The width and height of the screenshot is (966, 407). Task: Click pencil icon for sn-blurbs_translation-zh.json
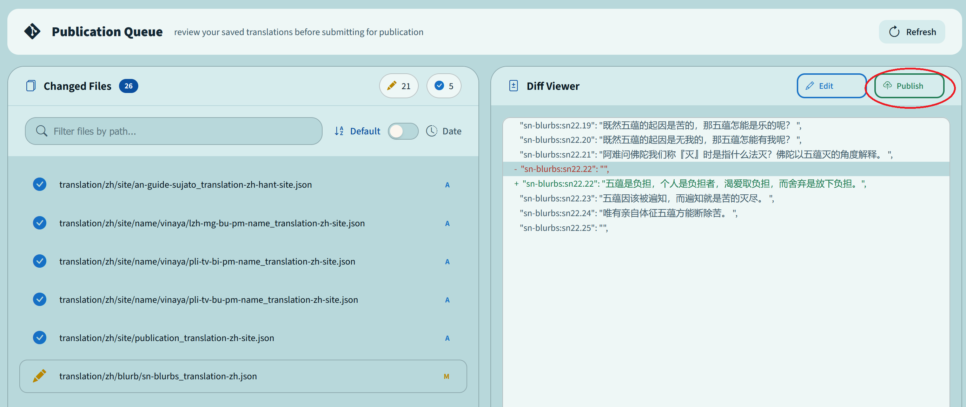click(39, 376)
